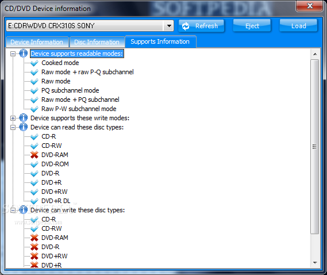Select 'Device can read these disc types:' row
The image size is (327, 275).
point(77,127)
